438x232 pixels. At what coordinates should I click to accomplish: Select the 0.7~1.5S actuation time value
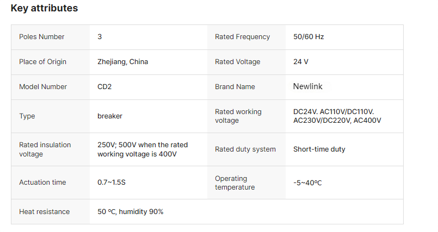(112, 183)
